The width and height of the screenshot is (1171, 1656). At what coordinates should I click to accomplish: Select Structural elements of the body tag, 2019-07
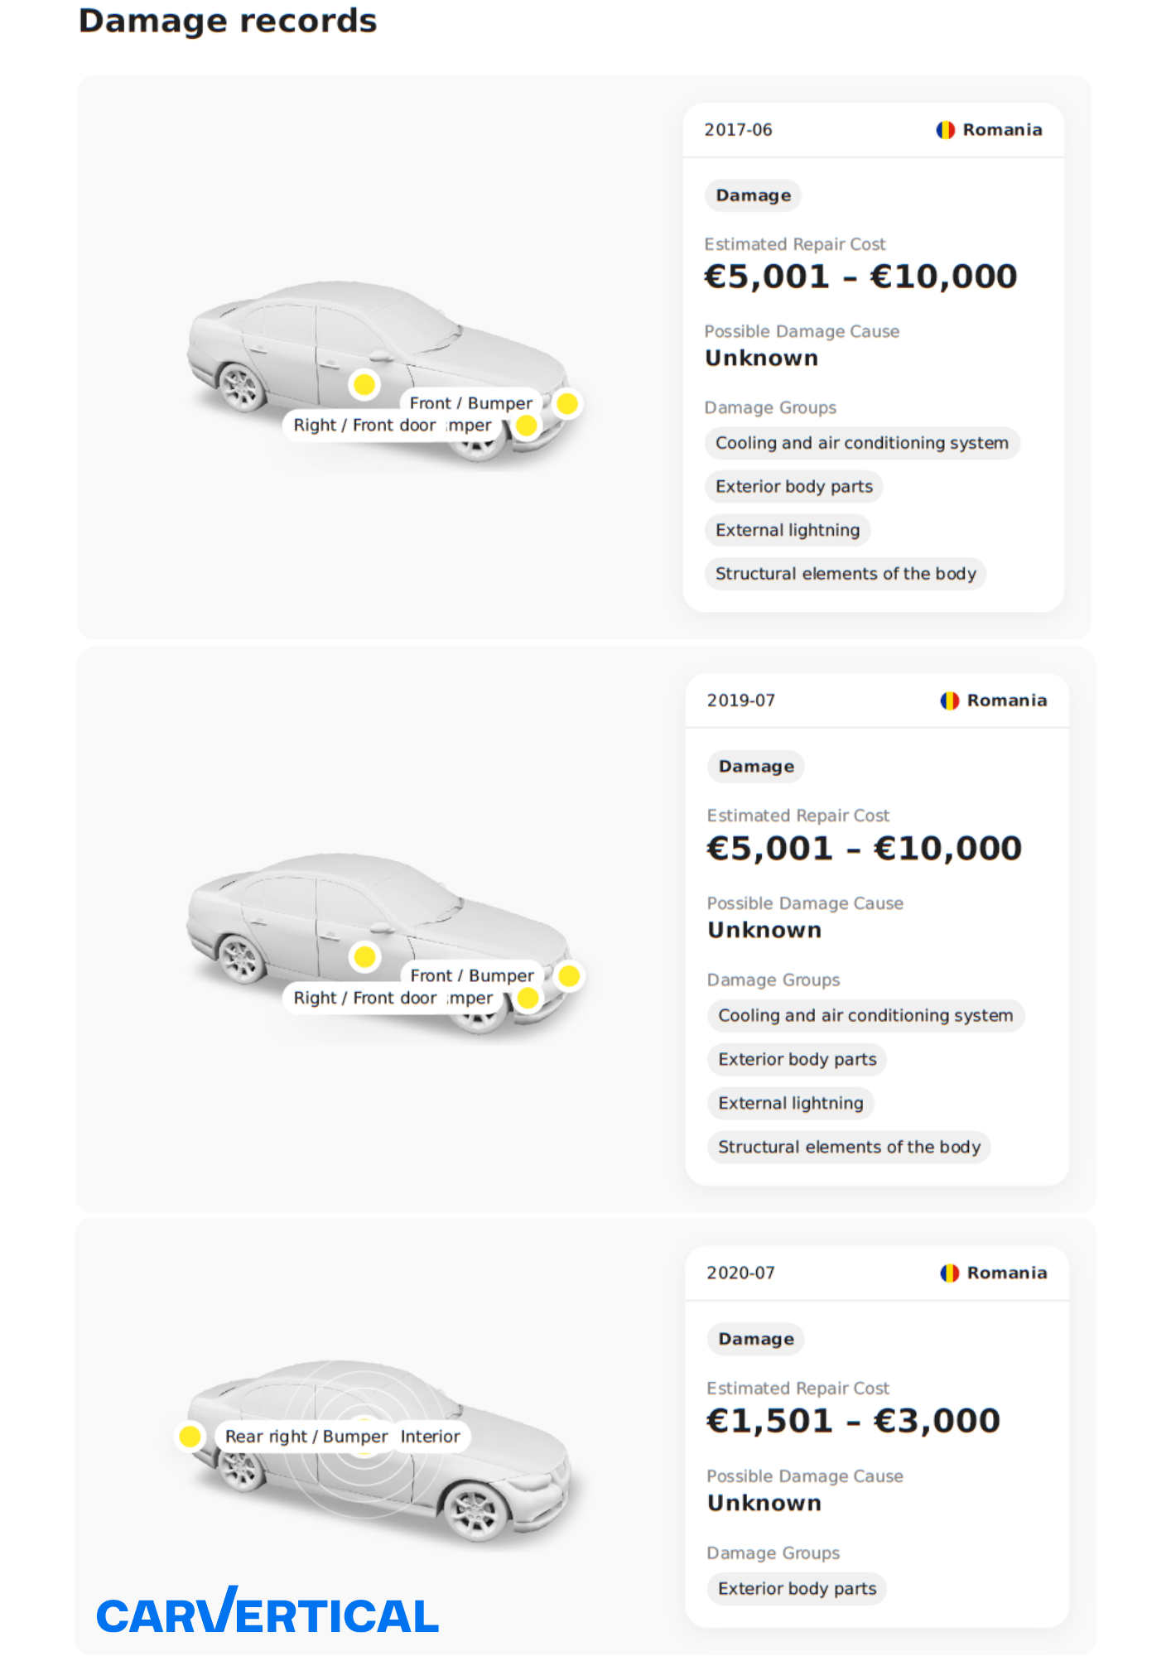point(849,1147)
